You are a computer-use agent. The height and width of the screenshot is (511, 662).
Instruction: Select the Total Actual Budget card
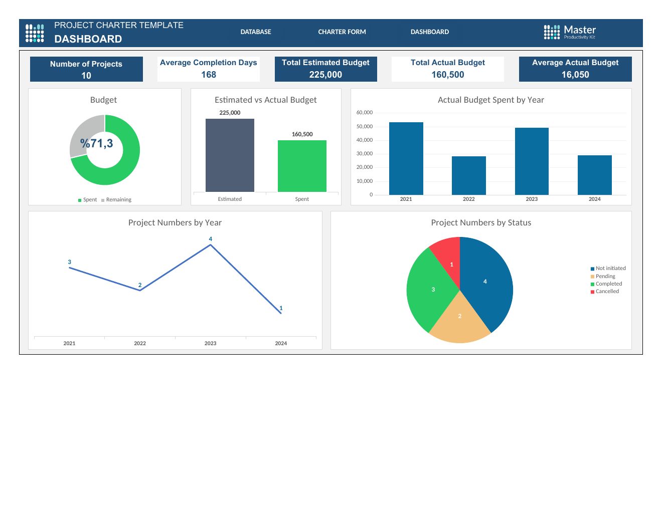(x=448, y=69)
